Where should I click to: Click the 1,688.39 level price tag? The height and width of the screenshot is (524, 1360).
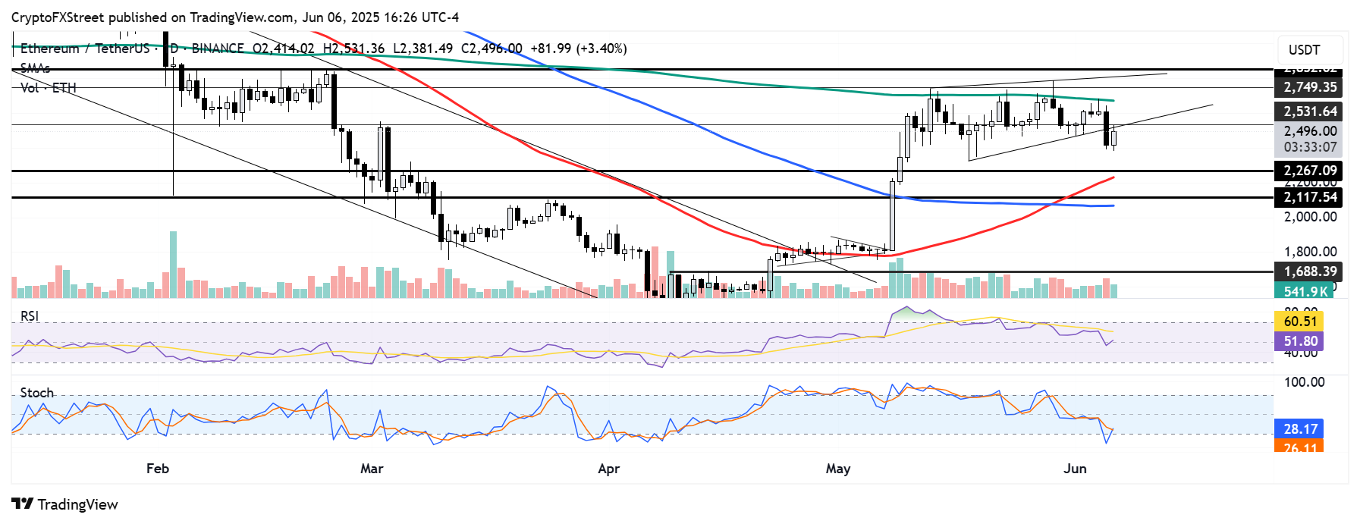(x=1309, y=271)
